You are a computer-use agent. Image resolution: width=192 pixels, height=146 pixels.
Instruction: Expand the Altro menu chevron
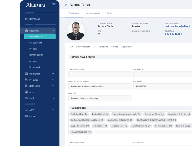[53, 110]
